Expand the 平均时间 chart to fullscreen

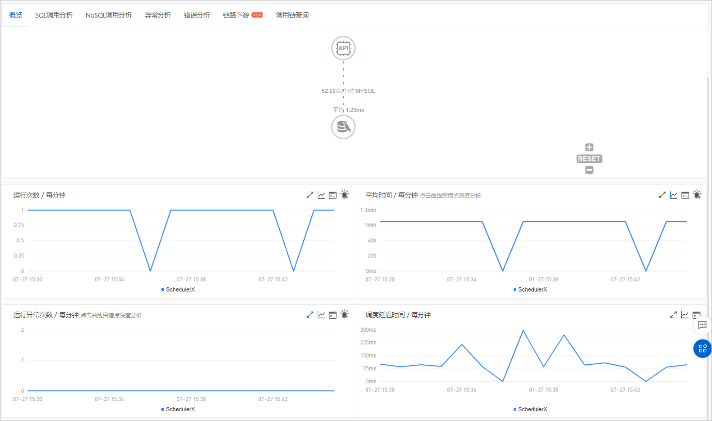click(662, 195)
